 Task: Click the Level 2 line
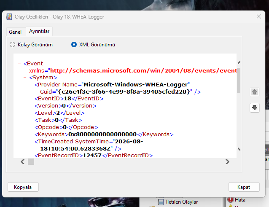coord(59,113)
